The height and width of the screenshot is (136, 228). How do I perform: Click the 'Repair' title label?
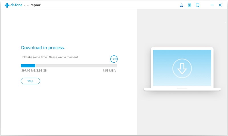tap(35, 5)
